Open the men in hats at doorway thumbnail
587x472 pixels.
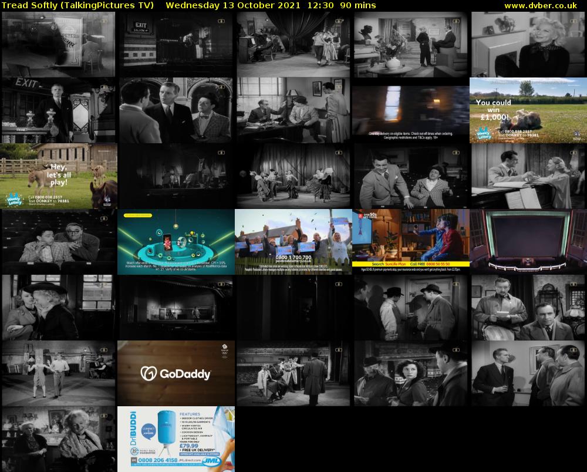tap(411, 307)
